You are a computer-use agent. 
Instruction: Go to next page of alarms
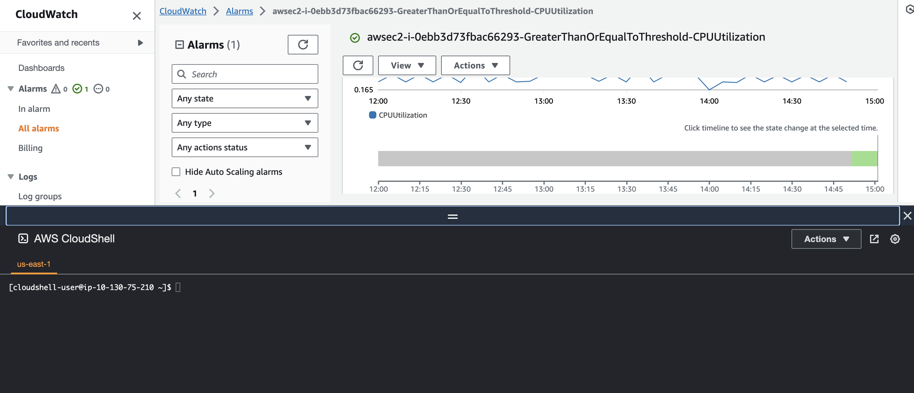click(x=212, y=193)
